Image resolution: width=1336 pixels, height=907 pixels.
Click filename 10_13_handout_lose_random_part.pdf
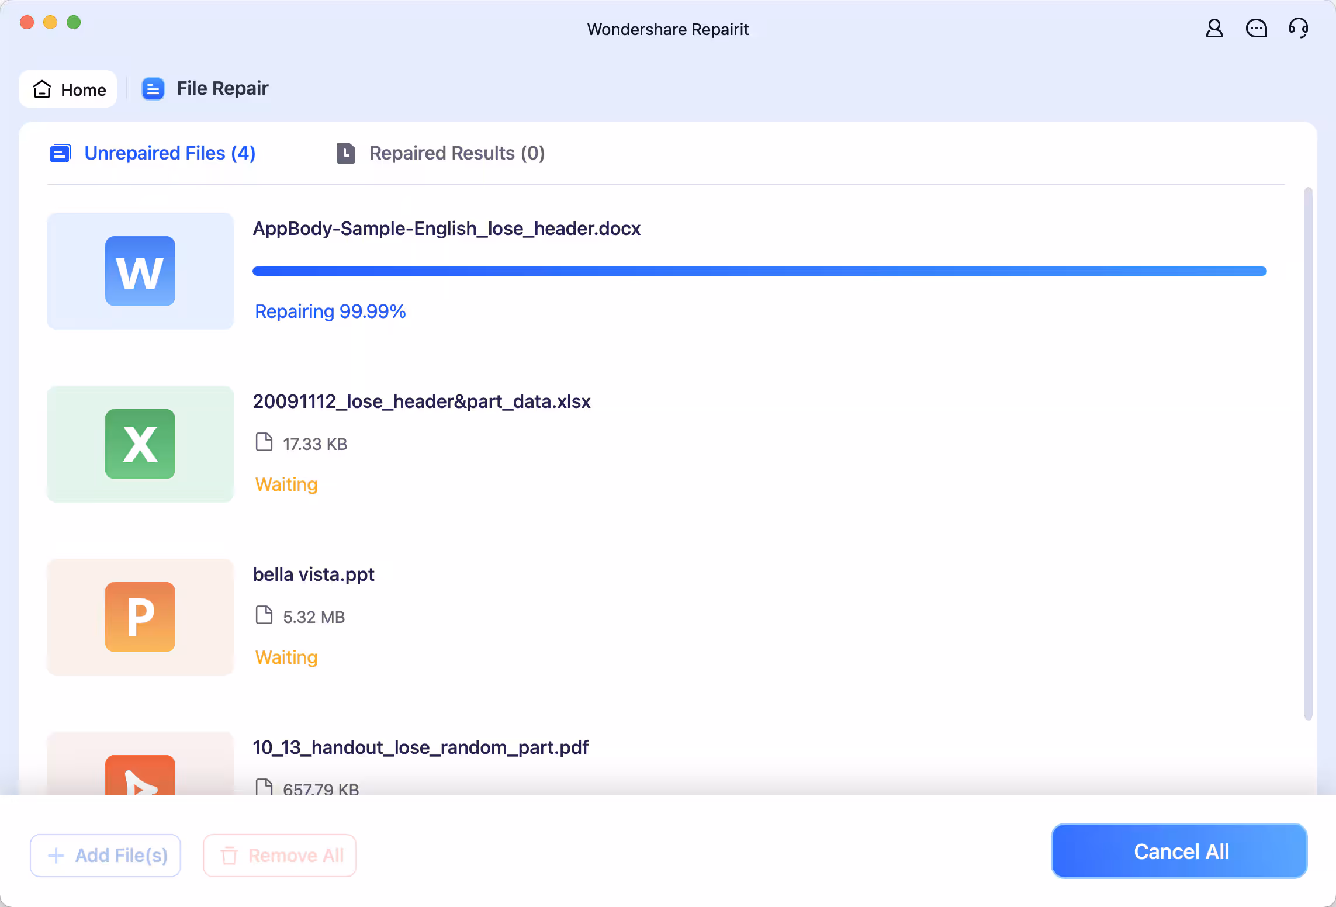420,747
